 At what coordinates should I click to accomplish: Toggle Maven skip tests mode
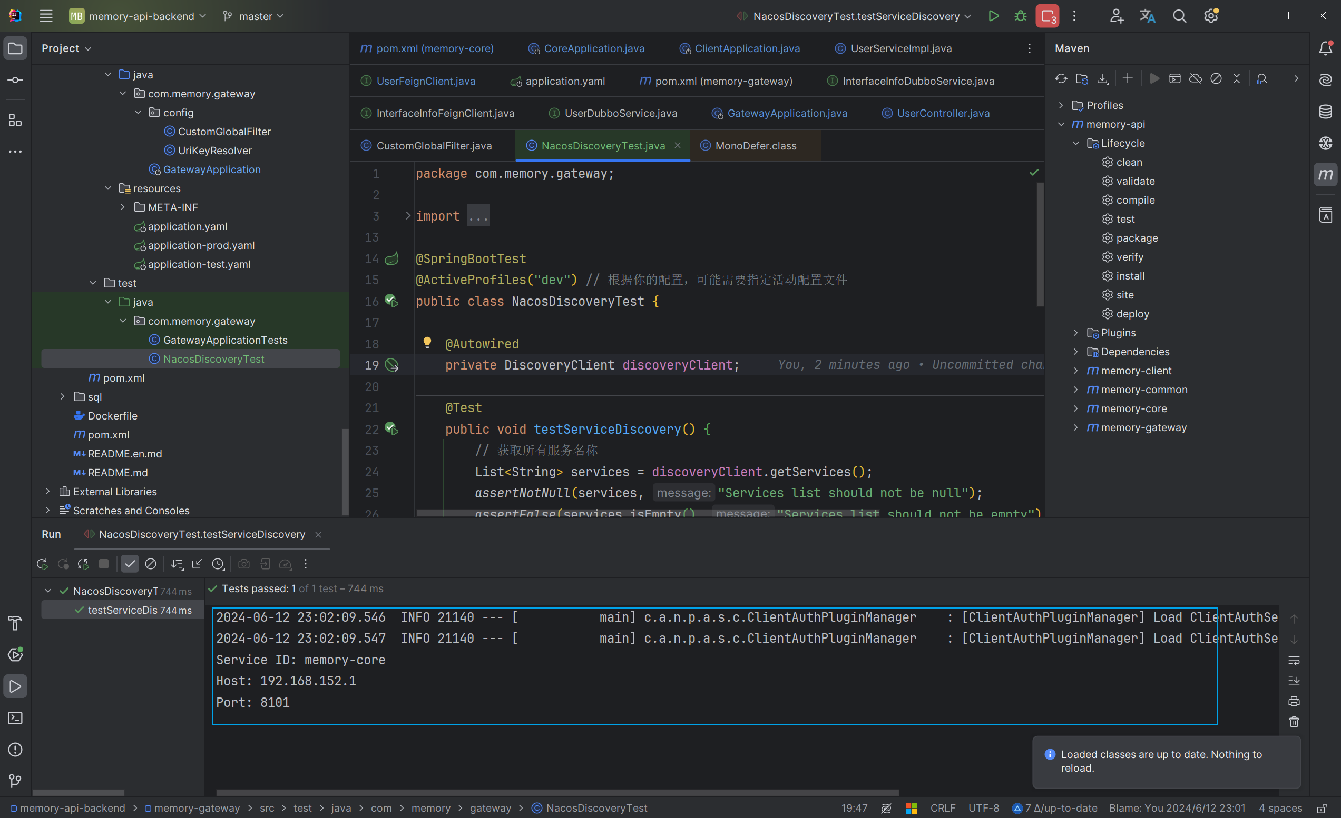click(1216, 79)
